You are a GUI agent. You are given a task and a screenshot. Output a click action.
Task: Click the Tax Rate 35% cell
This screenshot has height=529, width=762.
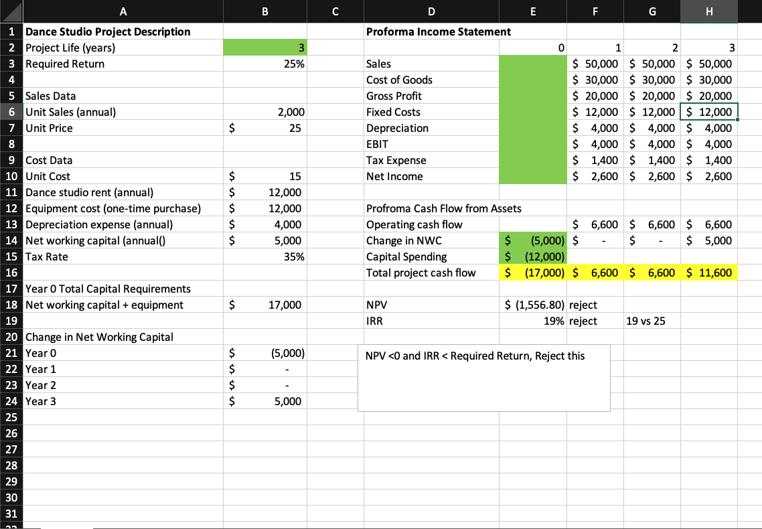pyautogui.click(x=264, y=256)
